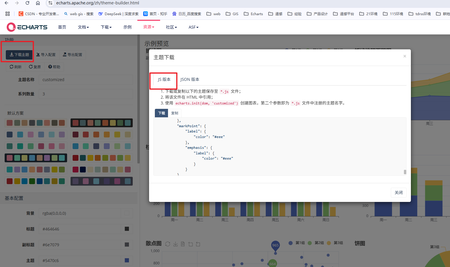Restore scatter chart zoom with undo icon
This screenshot has height=267, width=450.
(x=198, y=244)
